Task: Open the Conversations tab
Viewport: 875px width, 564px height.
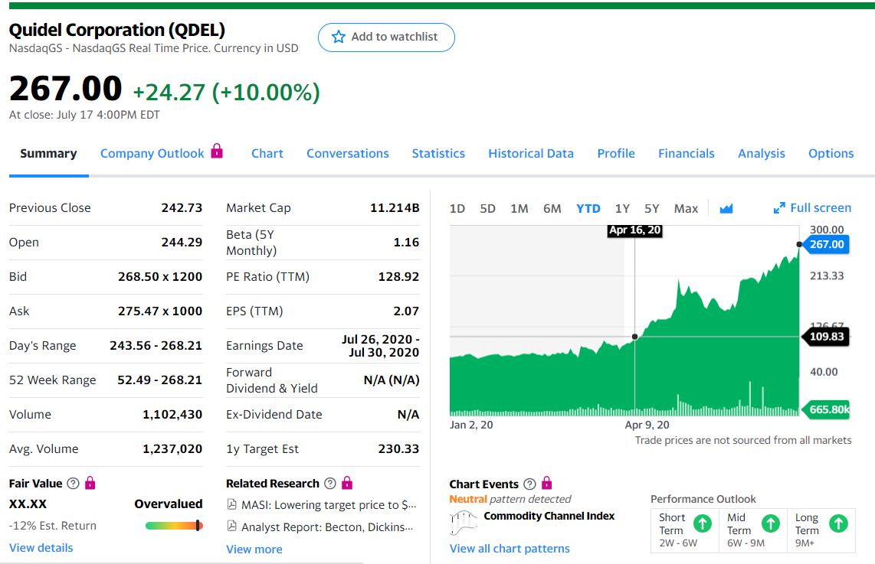Action: pyautogui.click(x=348, y=154)
